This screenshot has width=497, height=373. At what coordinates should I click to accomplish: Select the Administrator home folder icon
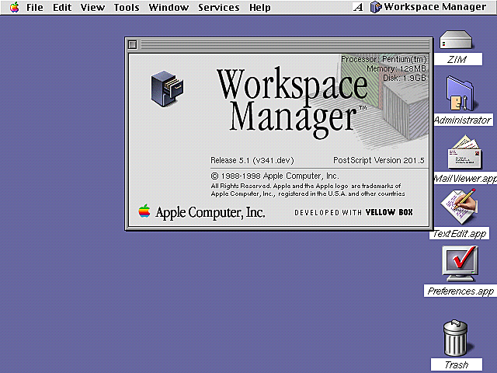click(460, 94)
